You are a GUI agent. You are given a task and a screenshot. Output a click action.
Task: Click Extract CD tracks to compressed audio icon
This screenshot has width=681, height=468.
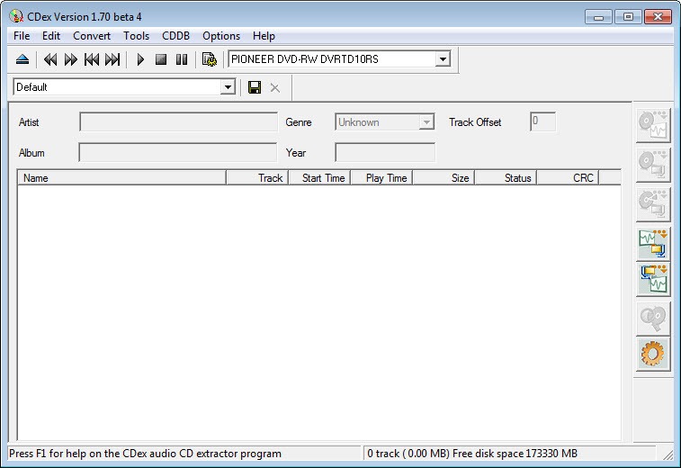coord(653,165)
